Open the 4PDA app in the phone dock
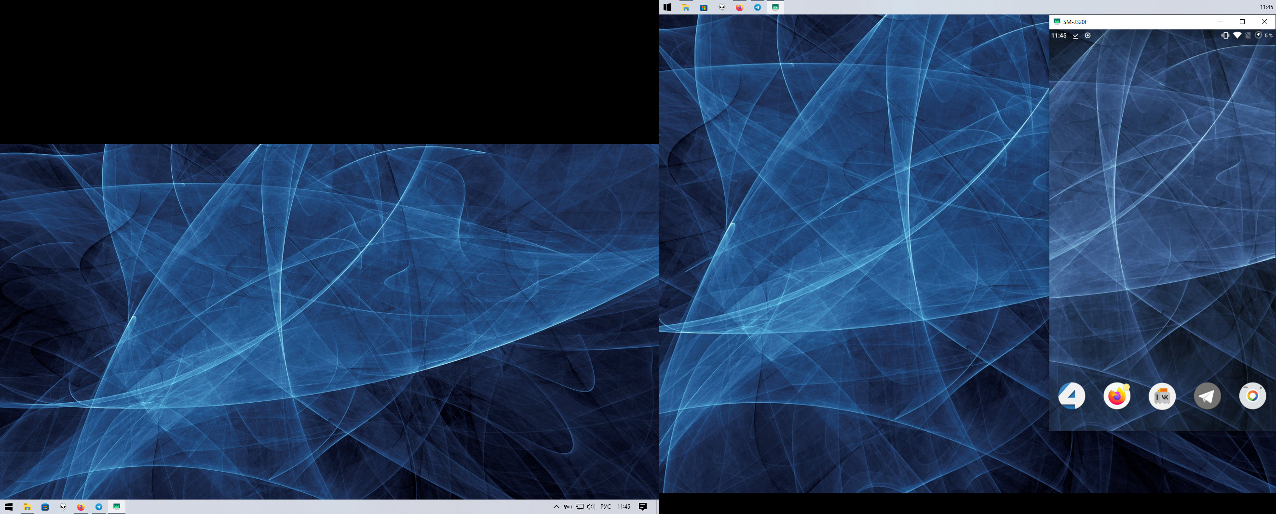The width and height of the screenshot is (1276, 514). coord(1072,396)
